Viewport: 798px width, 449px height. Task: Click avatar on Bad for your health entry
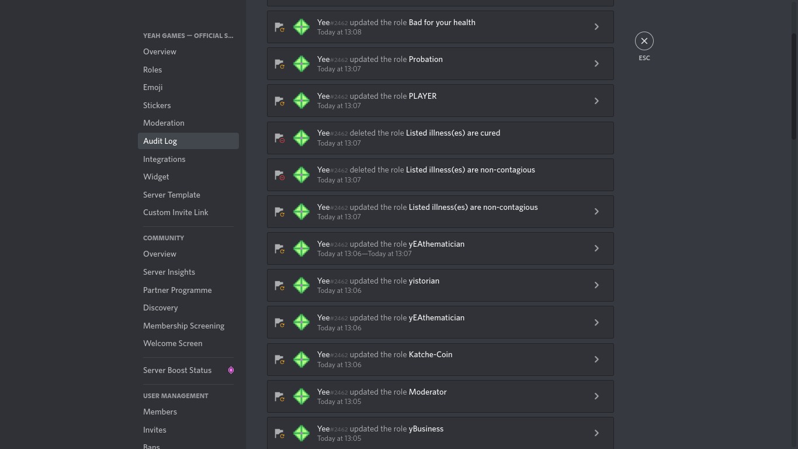point(301,27)
